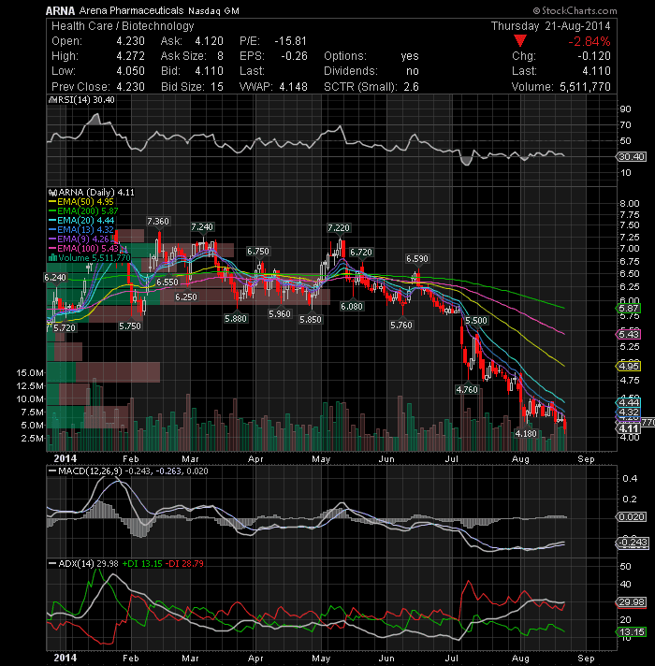Click the ARNA (Daily) 4.11 legend text
Screen dimensions: 655x666
(x=96, y=193)
